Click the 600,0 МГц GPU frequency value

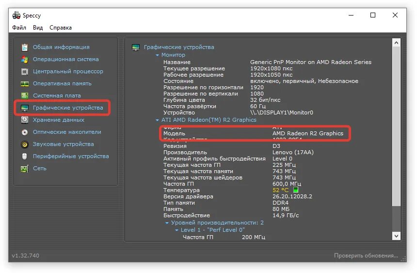pos(287,184)
